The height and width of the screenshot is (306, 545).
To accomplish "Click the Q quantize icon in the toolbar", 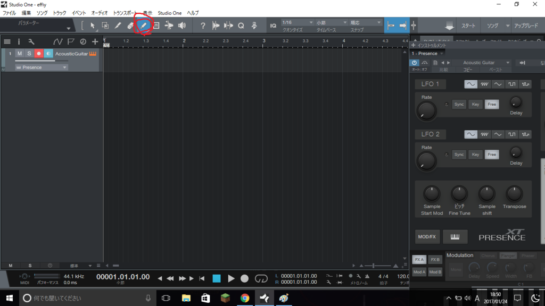I will click(241, 25).
